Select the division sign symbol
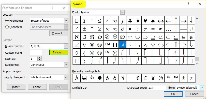This screenshot has width=206, height=99. click(x=138, y=28)
